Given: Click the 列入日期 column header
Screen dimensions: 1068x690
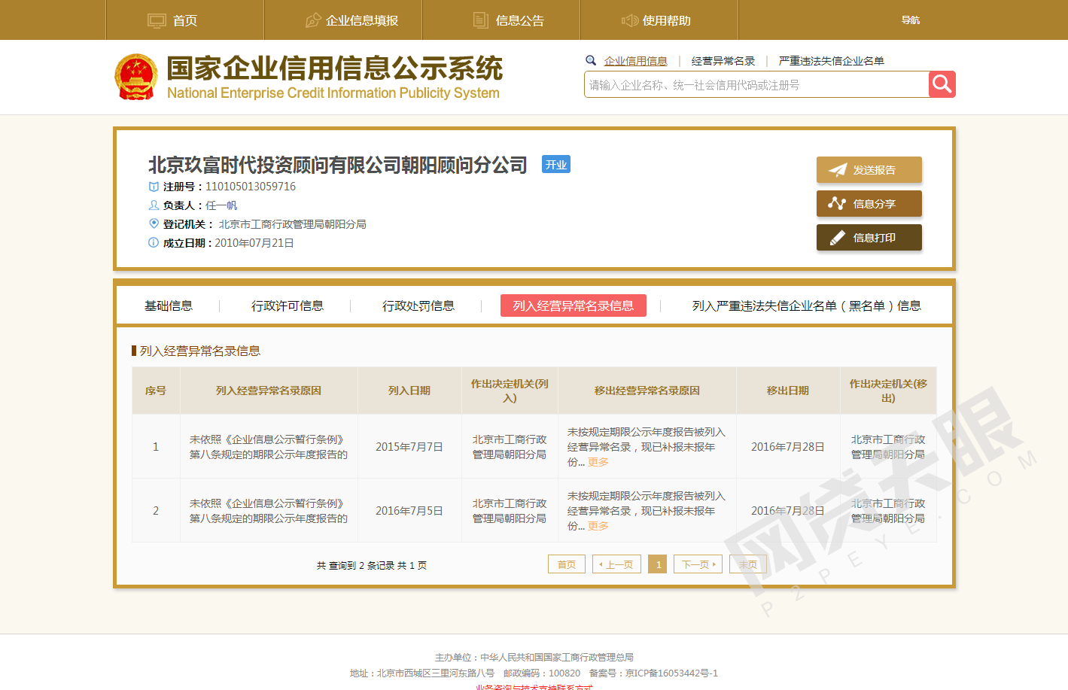Looking at the screenshot, I should click(409, 391).
